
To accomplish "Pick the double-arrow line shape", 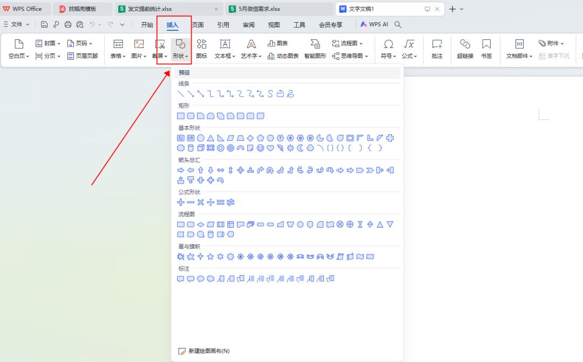I will pos(201,94).
